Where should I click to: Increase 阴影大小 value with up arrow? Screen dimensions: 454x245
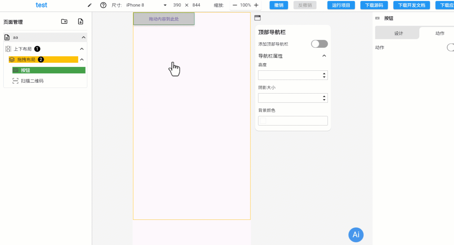click(x=324, y=96)
